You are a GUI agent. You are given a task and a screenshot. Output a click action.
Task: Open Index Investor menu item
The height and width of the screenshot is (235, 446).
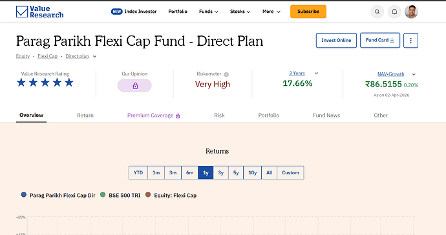point(140,12)
